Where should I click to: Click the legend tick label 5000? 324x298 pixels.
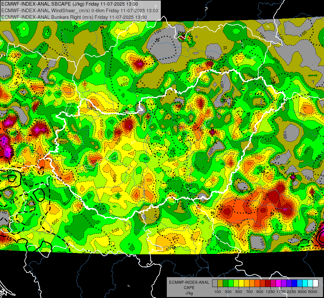[x=313, y=292]
